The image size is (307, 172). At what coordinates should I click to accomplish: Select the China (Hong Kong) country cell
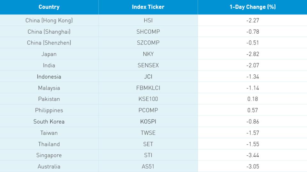[49, 20]
